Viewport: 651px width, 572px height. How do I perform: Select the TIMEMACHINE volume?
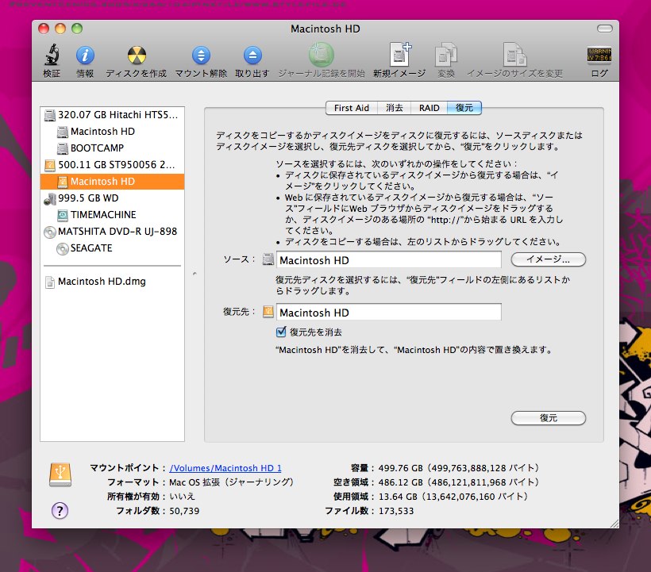112,214
